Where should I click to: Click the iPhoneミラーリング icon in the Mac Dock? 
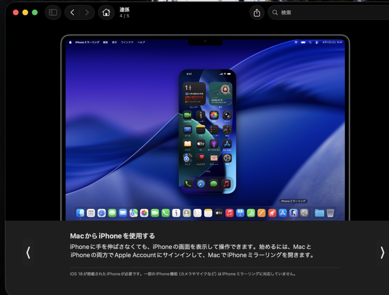tap(293, 213)
